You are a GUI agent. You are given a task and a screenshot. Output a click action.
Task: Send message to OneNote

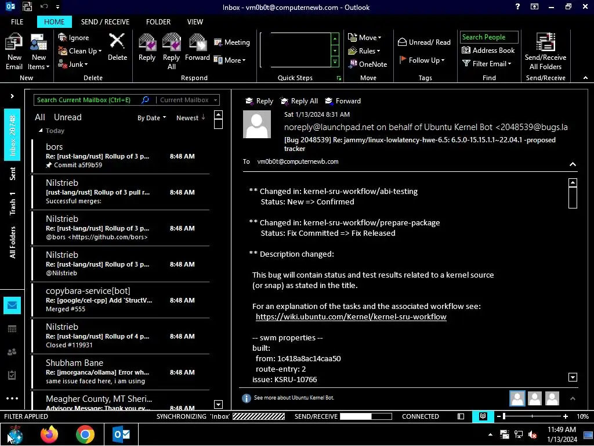(x=368, y=64)
